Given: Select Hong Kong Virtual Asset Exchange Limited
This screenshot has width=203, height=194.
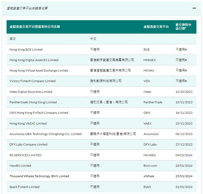Looking at the screenshot, I should (x=39, y=71).
